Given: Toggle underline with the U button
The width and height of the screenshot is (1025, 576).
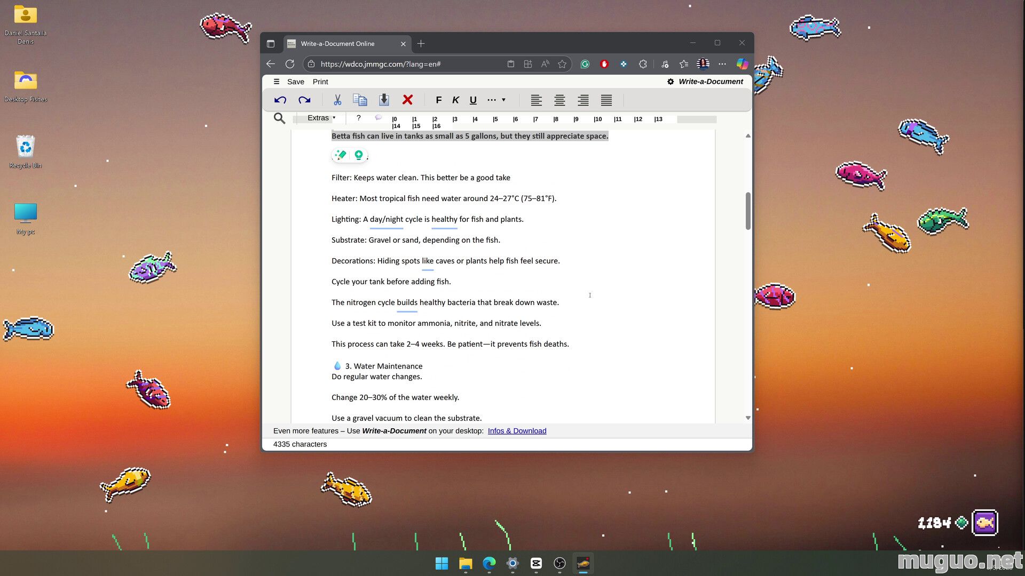Looking at the screenshot, I should pyautogui.click(x=473, y=100).
